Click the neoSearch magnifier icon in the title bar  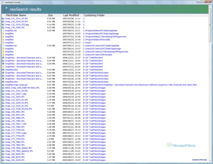point(2,2)
